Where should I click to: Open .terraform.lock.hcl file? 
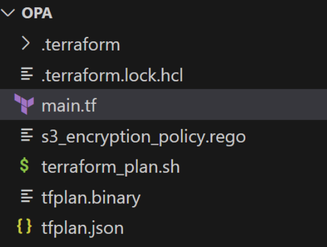coord(112,75)
